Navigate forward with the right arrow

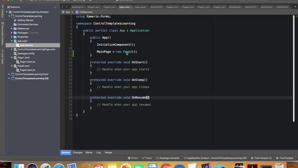click(67, 7)
